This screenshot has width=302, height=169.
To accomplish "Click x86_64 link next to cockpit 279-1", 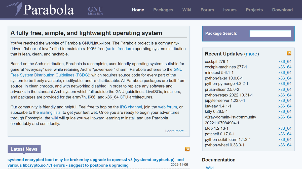I will pos(285,61).
